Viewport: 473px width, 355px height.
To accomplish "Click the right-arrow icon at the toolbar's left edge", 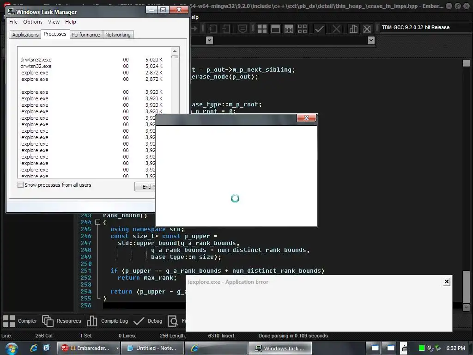I will pyautogui.click(x=194, y=29).
